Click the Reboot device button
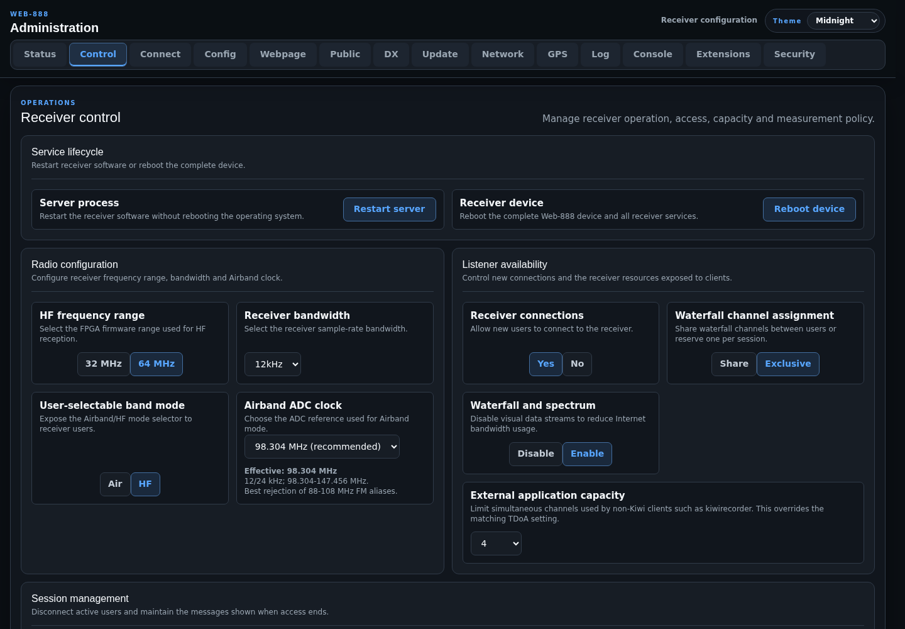Screen dimensions: 905x629 [x=809, y=209]
